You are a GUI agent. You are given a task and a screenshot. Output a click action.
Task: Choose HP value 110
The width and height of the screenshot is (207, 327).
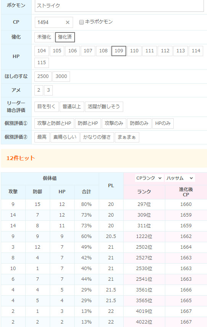pyautogui.click(x=134, y=51)
